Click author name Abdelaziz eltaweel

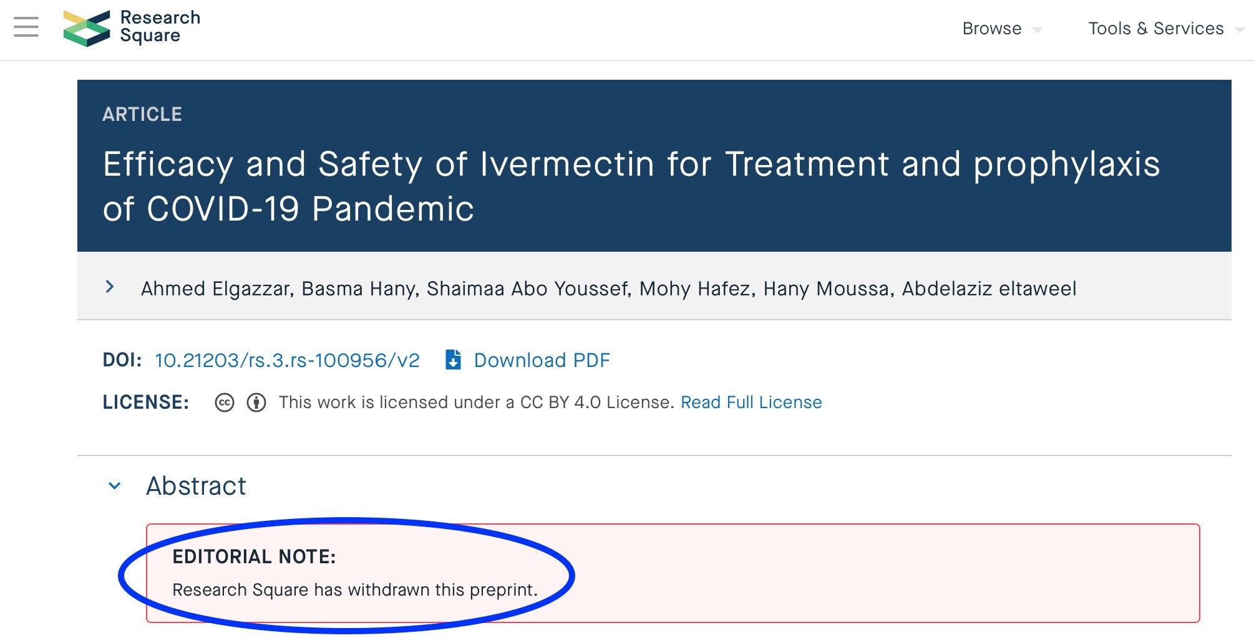[x=989, y=288]
